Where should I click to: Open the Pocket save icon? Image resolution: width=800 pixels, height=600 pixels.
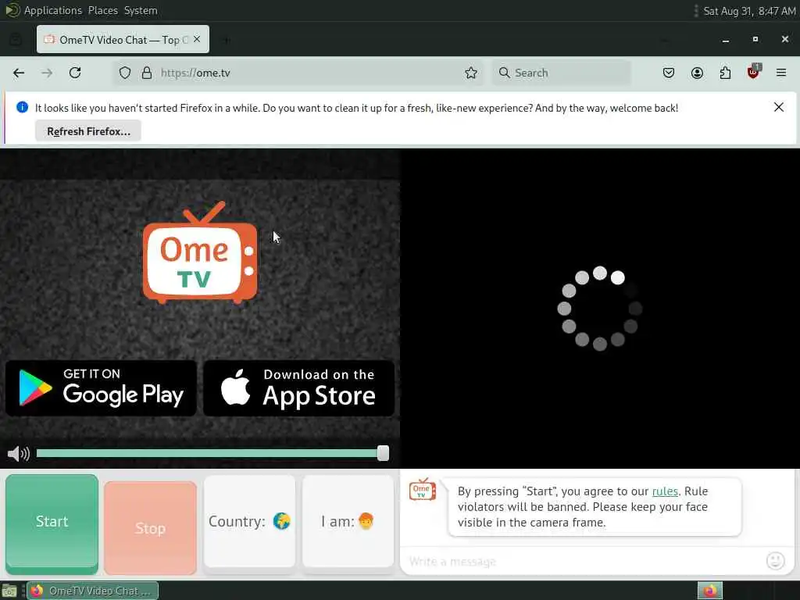[669, 73]
